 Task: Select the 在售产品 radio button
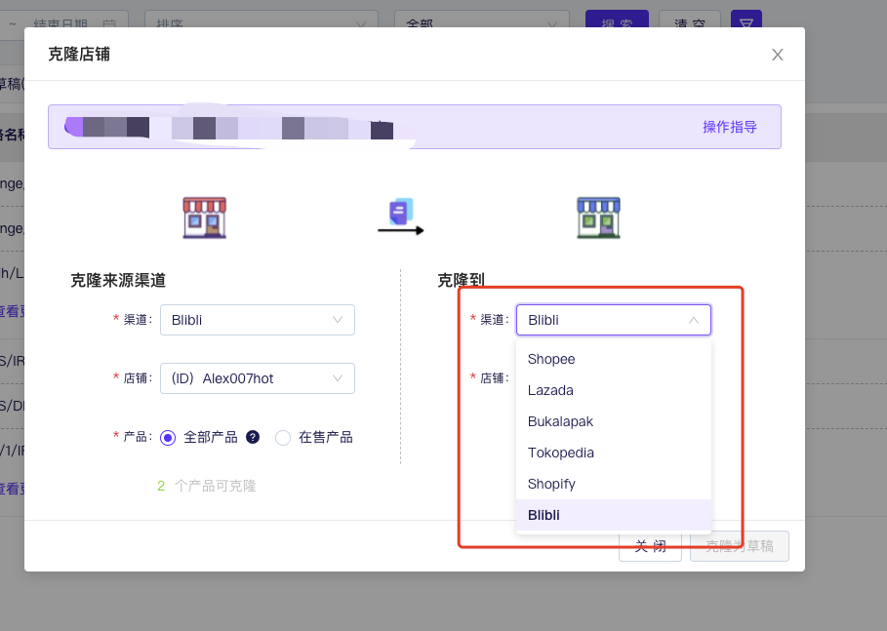click(283, 438)
